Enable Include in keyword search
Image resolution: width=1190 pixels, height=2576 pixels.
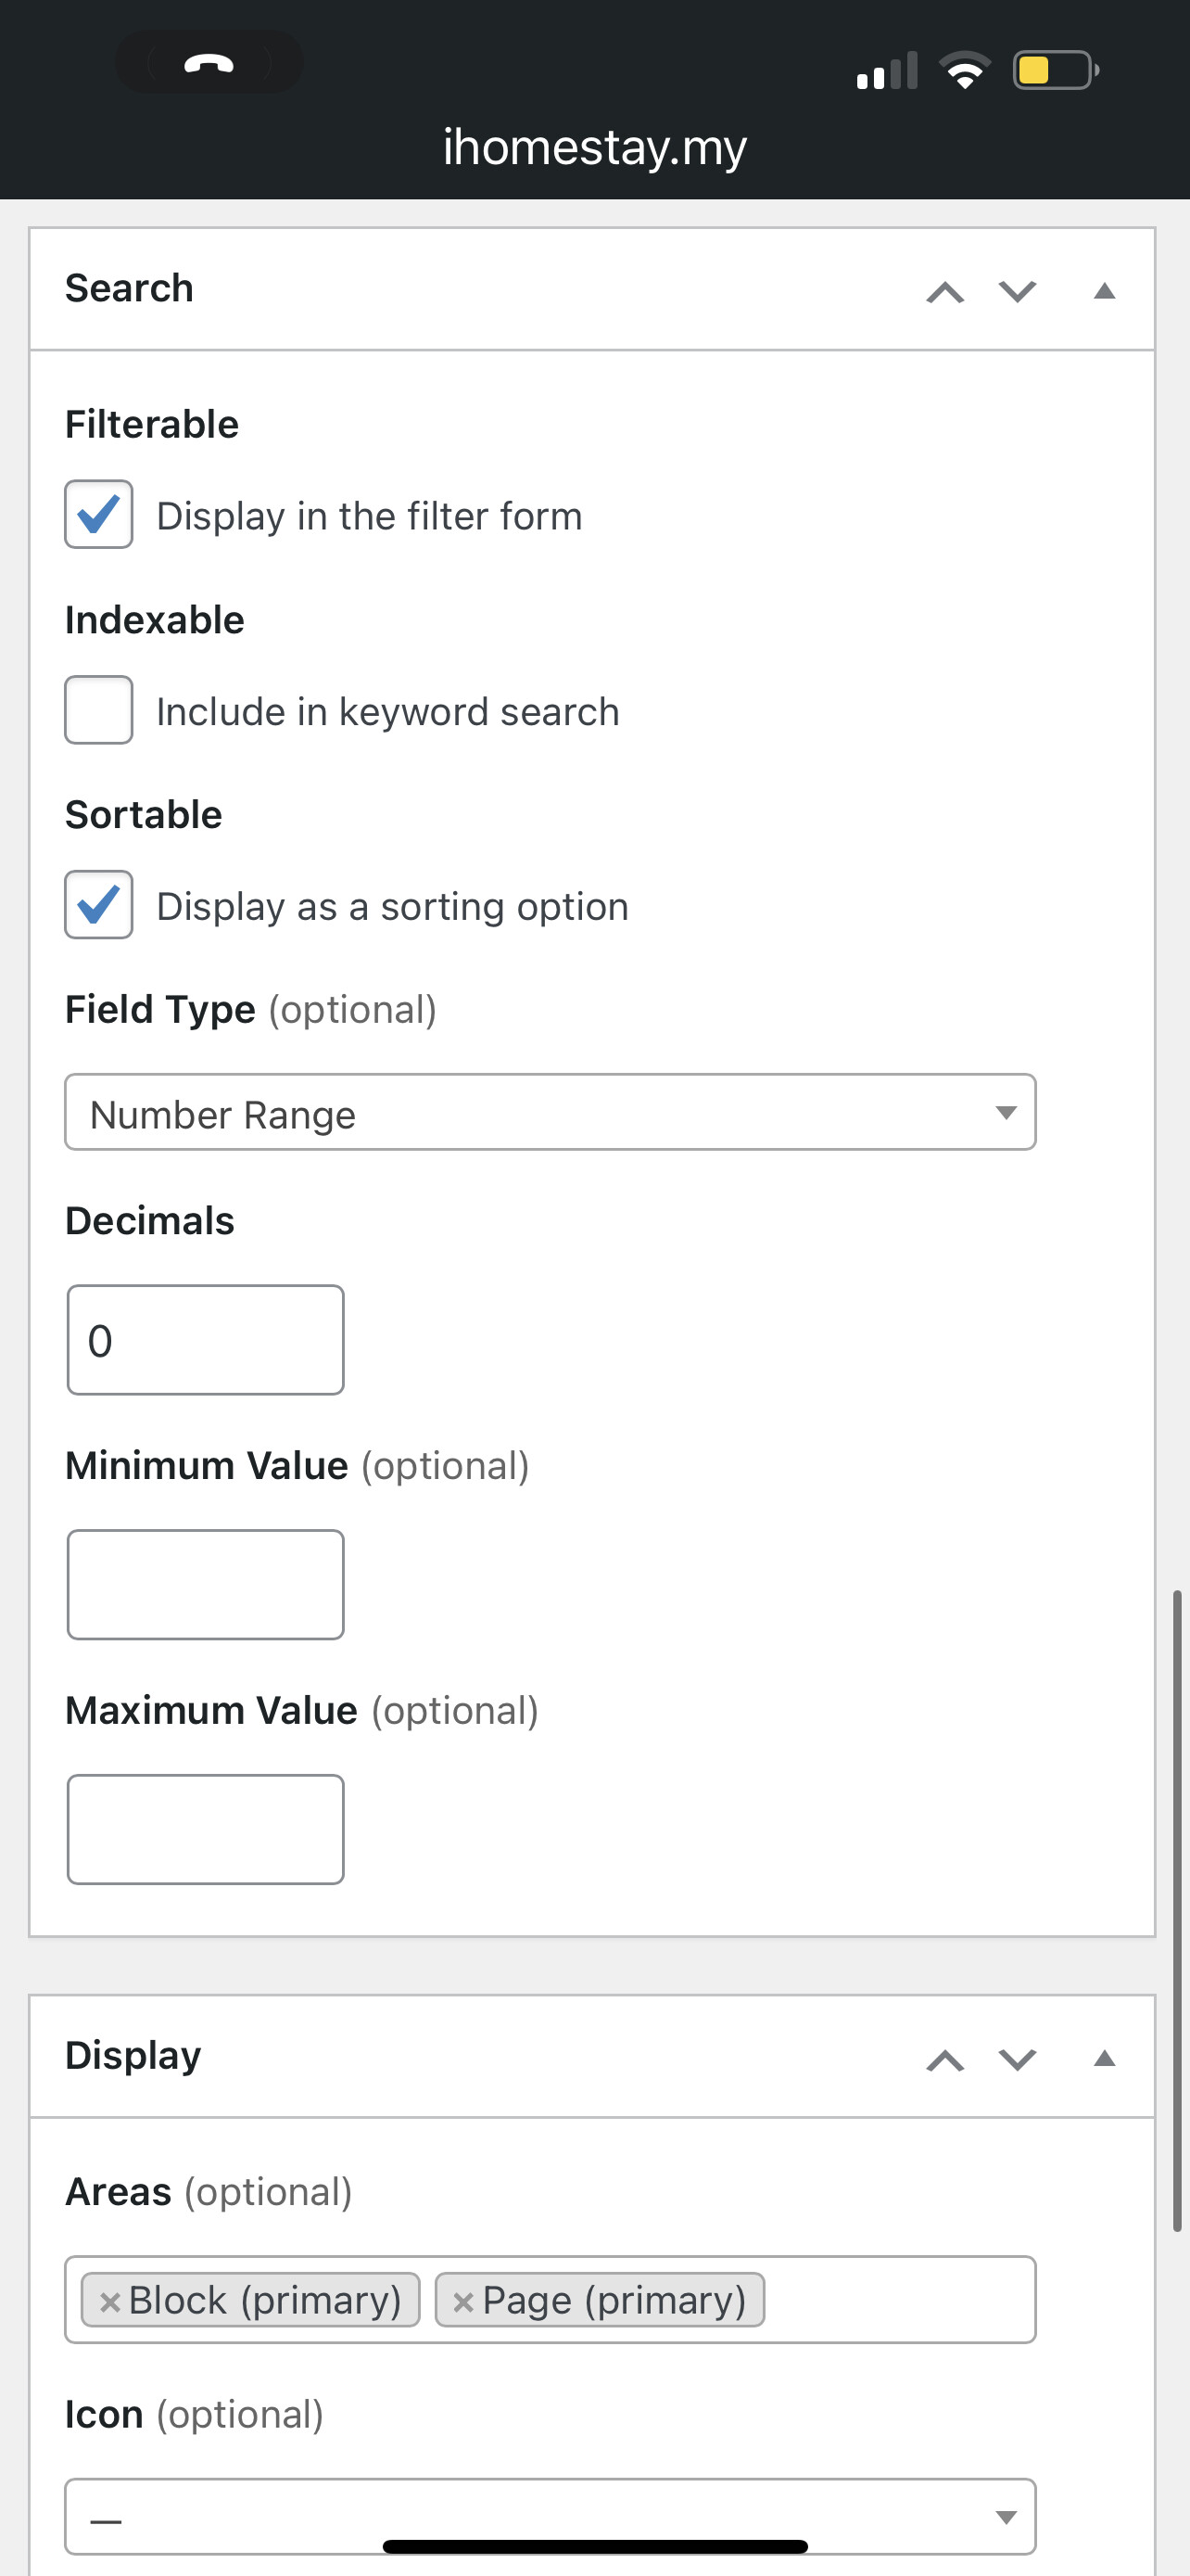tap(99, 710)
